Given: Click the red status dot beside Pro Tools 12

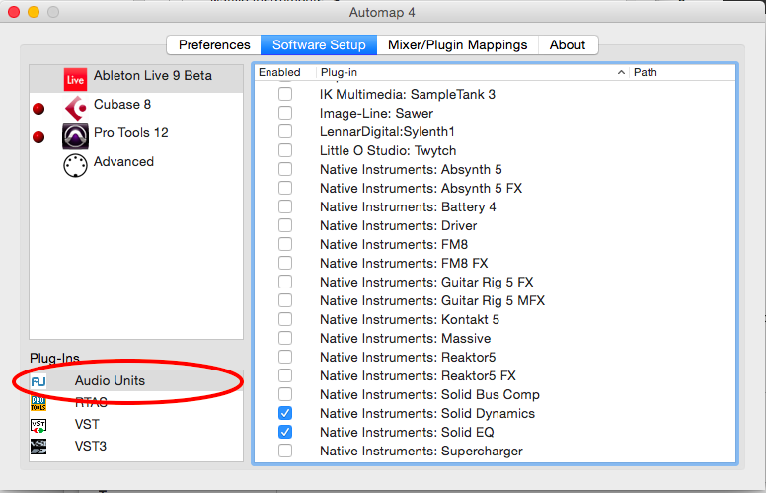Looking at the screenshot, I should 38,137.
